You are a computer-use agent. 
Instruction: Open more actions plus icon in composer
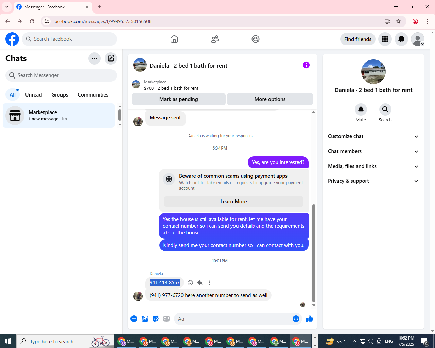pos(134,319)
